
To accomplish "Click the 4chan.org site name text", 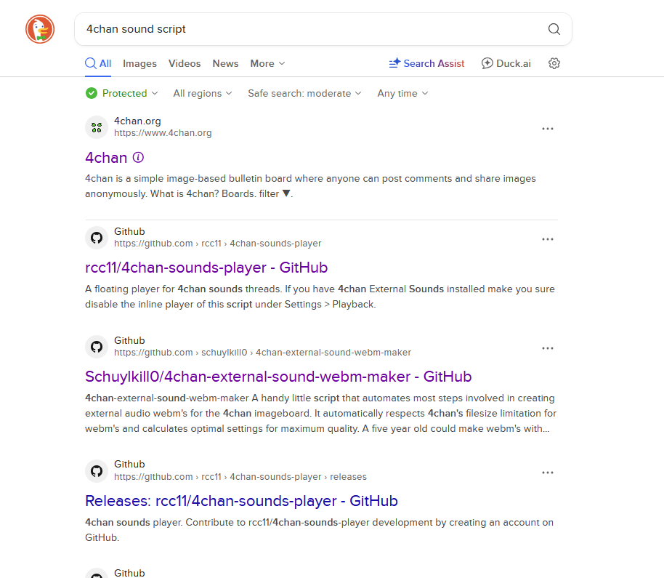I will (137, 121).
